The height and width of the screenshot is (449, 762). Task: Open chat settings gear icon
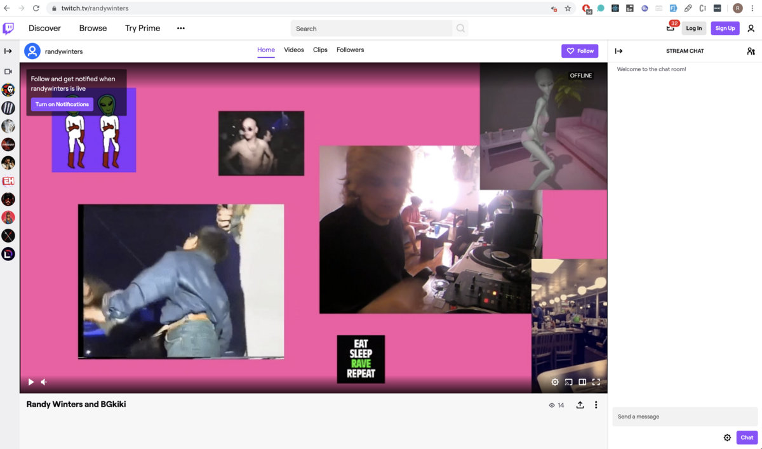click(x=727, y=438)
